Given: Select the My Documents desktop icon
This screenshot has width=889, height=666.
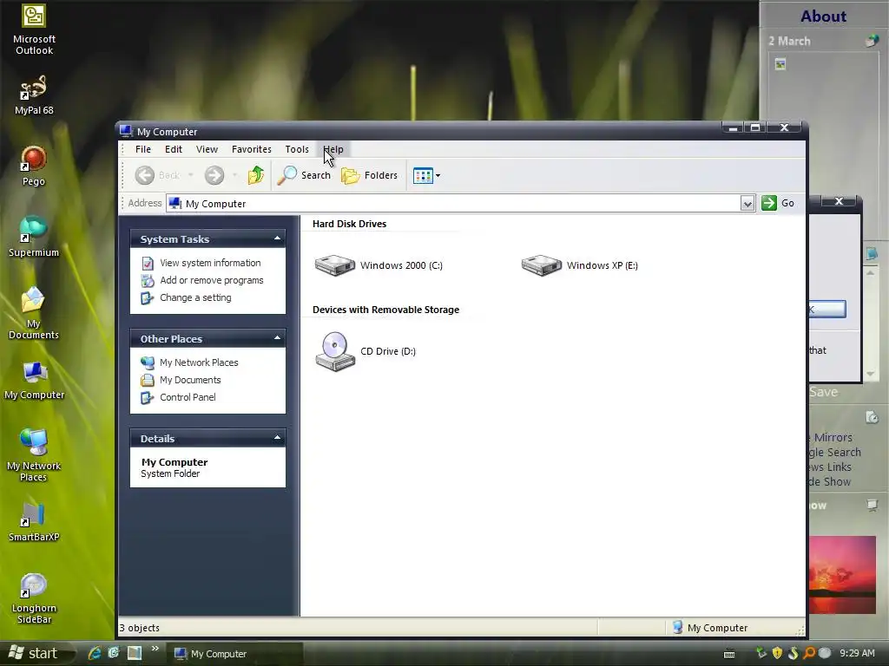Looking at the screenshot, I should (x=34, y=313).
